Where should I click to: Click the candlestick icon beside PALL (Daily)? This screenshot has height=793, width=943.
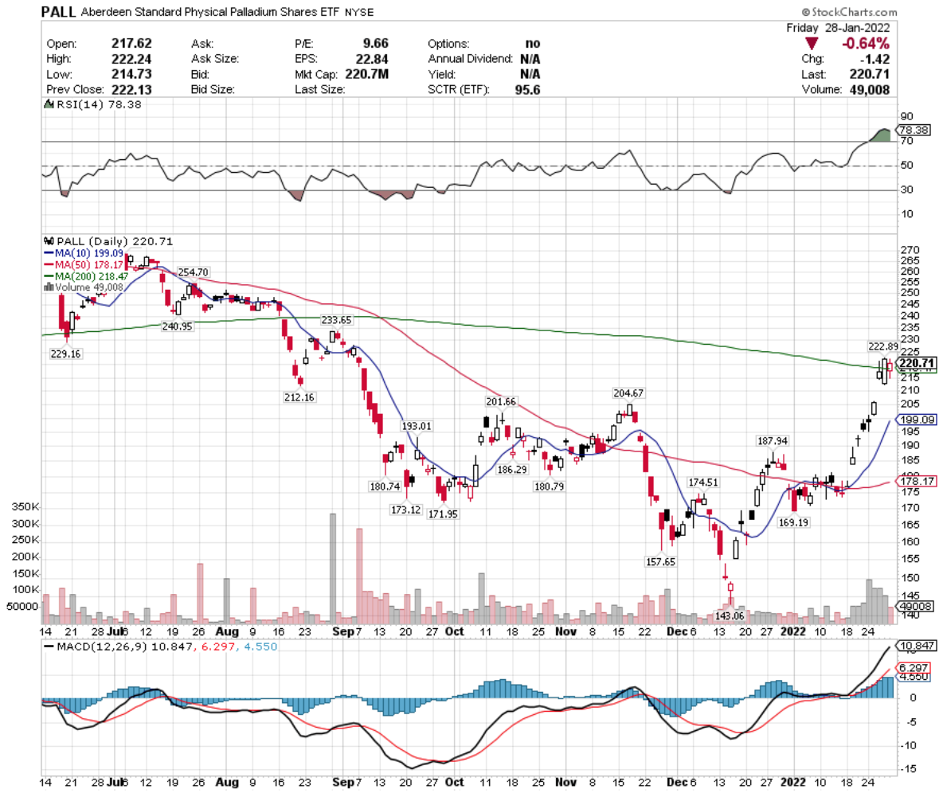pos(49,241)
